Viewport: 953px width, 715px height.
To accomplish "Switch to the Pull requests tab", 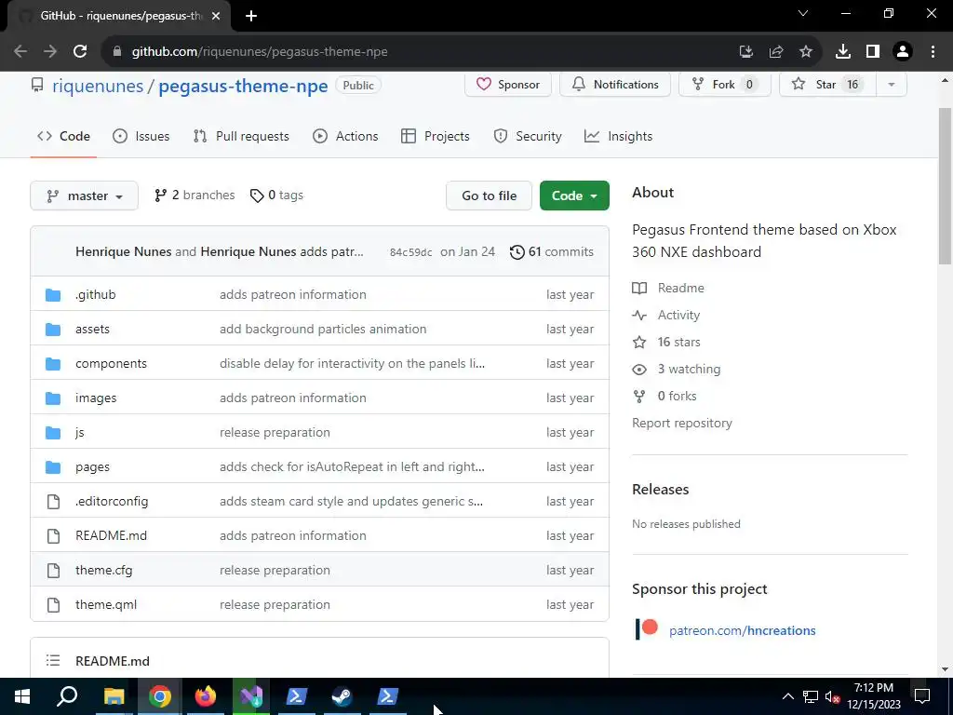I will (x=241, y=136).
